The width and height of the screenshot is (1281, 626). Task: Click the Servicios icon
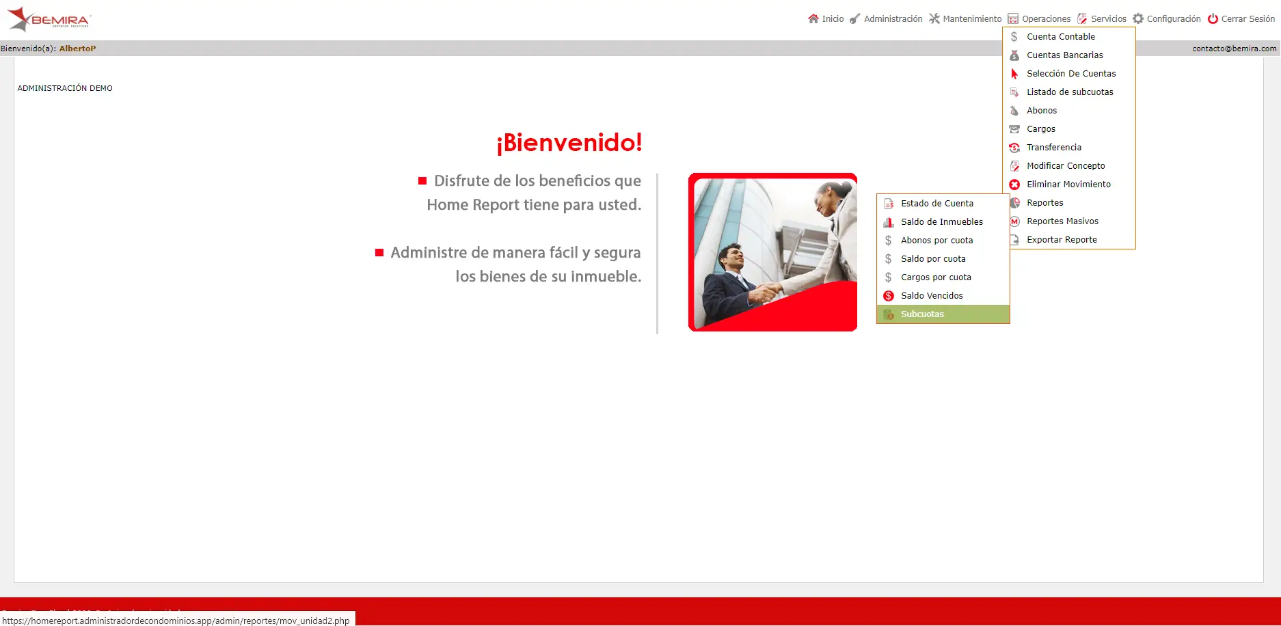point(1082,19)
